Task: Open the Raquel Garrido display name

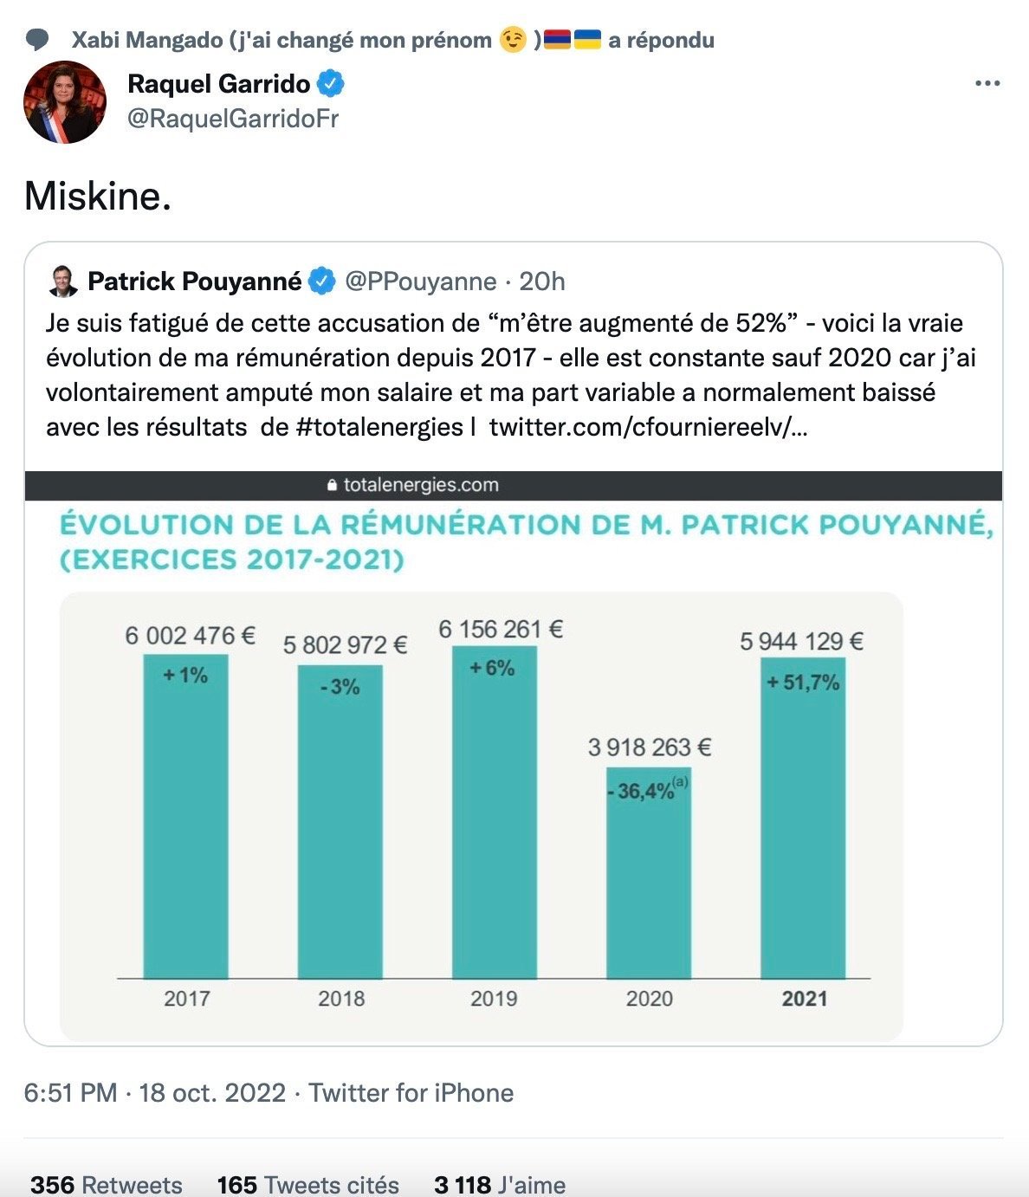Action: tap(218, 84)
